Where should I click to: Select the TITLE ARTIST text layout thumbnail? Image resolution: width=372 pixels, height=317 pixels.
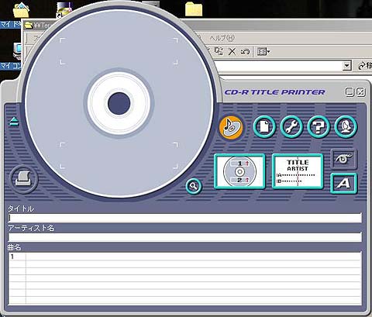click(298, 171)
